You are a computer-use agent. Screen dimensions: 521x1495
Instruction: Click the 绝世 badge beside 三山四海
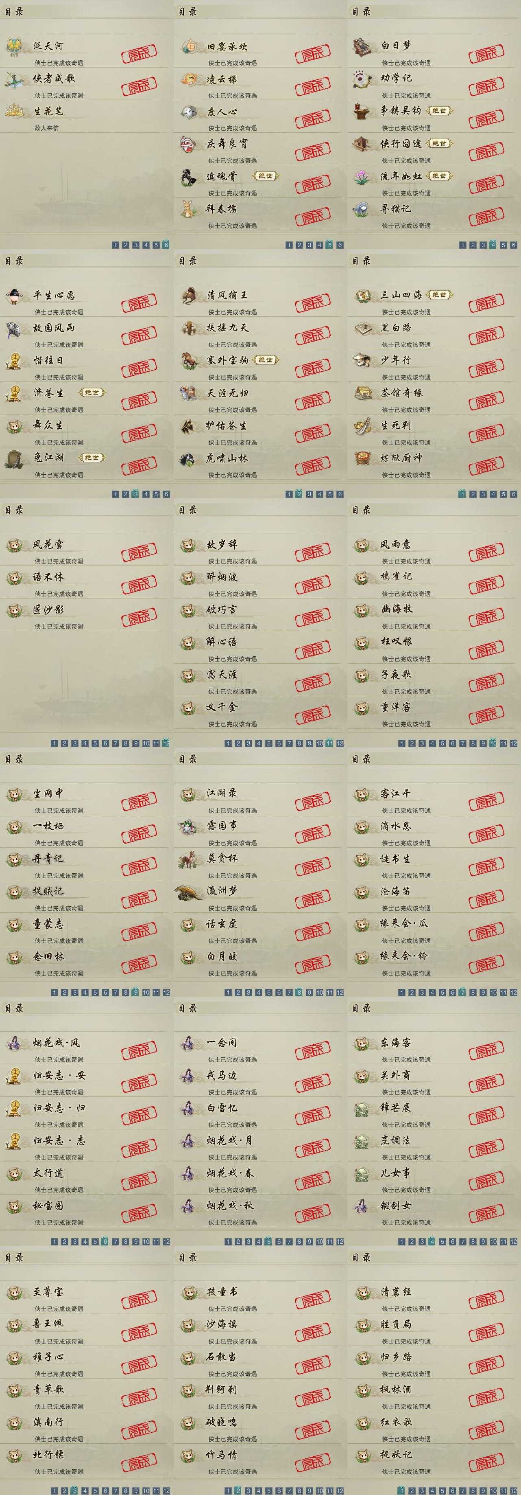tap(439, 295)
